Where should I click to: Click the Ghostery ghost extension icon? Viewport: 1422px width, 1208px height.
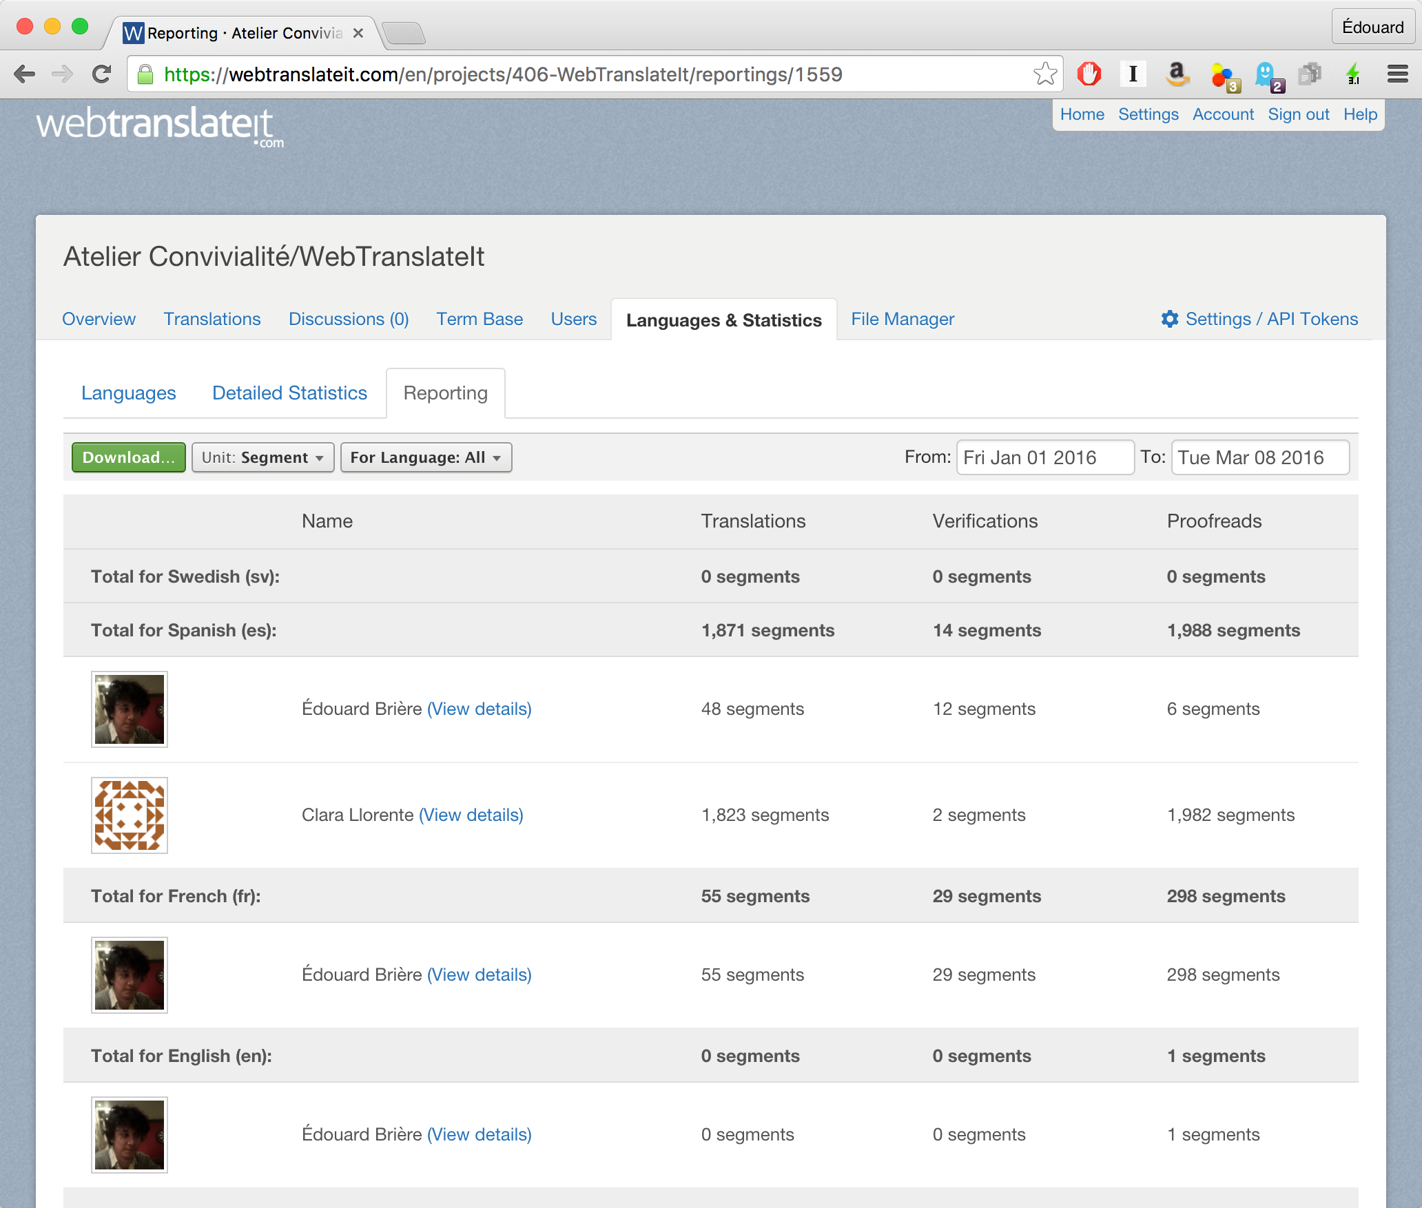tap(1266, 74)
